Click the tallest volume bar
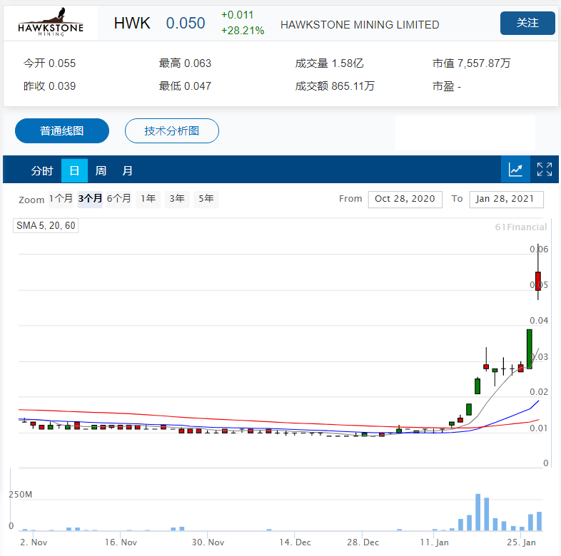 477,512
